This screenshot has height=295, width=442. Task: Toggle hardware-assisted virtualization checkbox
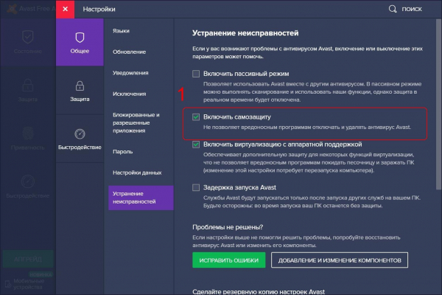pos(196,145)
